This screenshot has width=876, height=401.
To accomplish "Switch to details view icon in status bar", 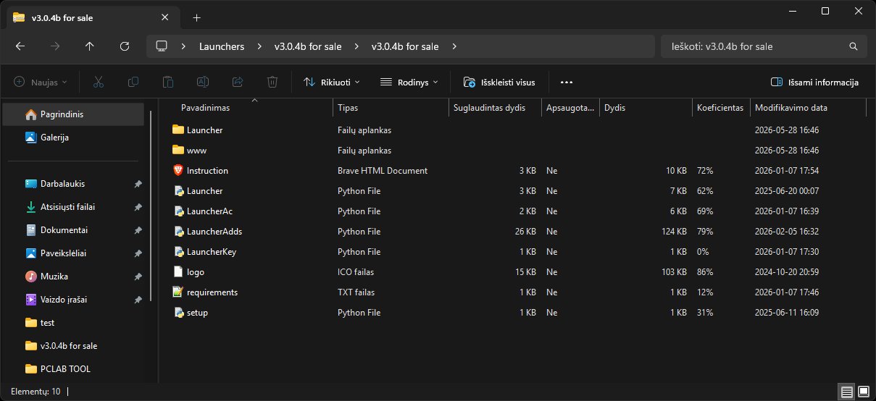I will (x=846, y=392).
